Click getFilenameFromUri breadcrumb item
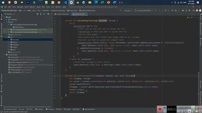Image resolution: width=202 pixels, height=113 pixels. point(87,10)
